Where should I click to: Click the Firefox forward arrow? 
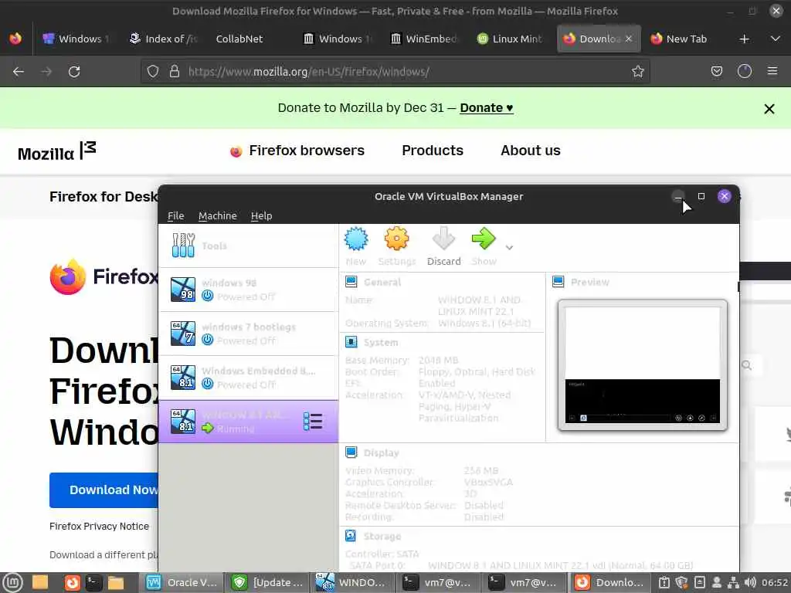tap(46, 72)
